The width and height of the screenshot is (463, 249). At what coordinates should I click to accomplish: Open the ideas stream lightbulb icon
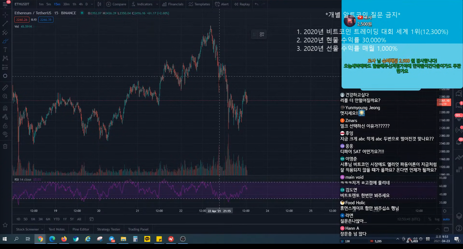click(459, 117)
